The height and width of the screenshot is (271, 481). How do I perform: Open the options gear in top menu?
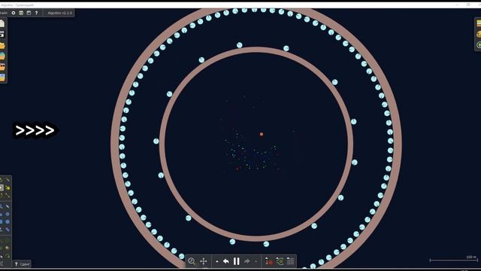(x=14, y=13)
